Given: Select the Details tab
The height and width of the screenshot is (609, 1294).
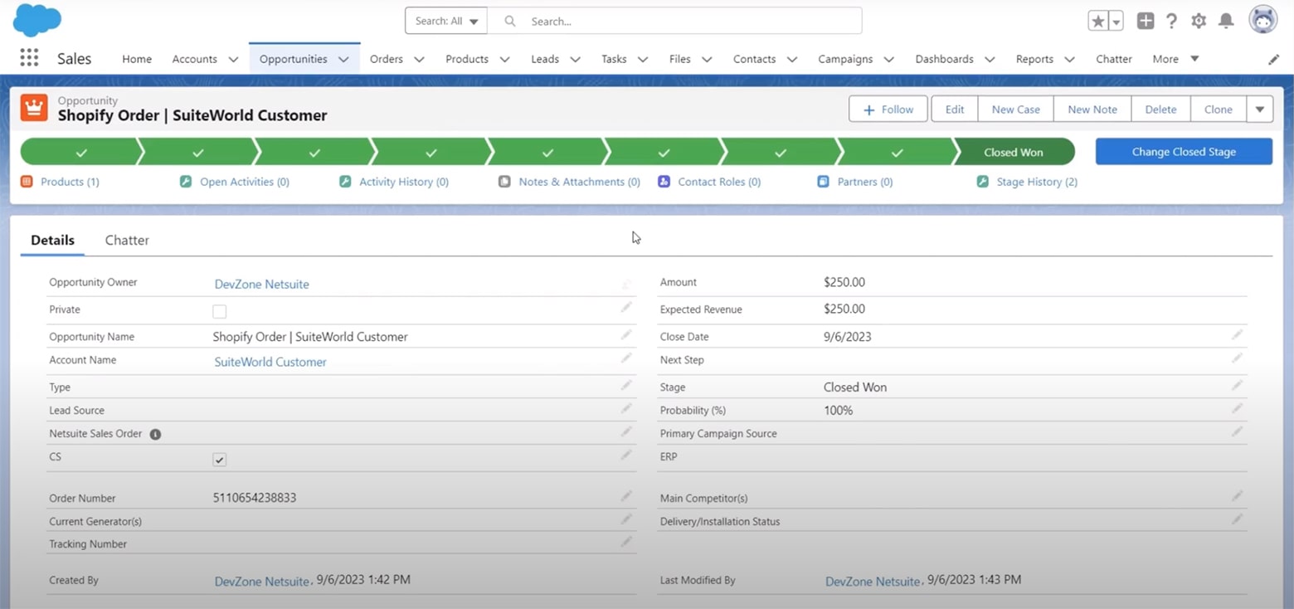Looking at the screenshot, I should [52, 240].
